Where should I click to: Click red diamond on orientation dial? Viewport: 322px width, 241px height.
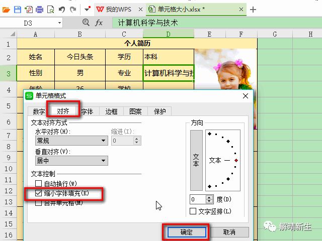tap(236, 160)
